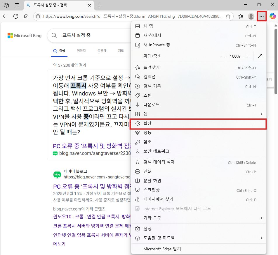
Task: Expand '도움말 및 피드백' submenu
Action: 199,238
